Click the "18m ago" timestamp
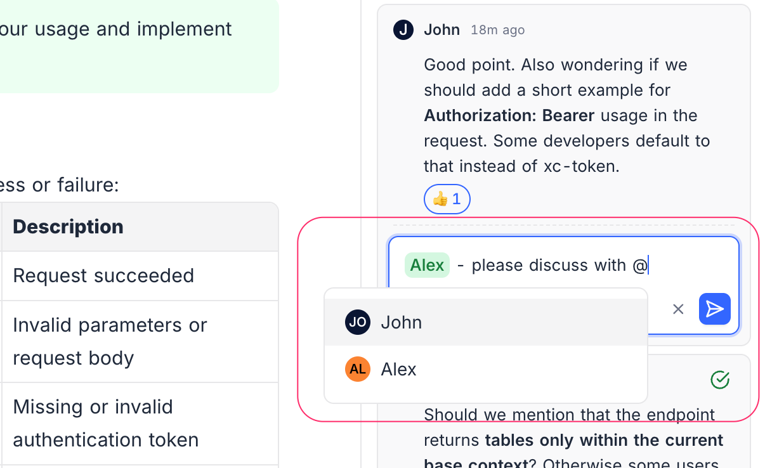This screenshot has width=765, height=468. coord(497,30)
